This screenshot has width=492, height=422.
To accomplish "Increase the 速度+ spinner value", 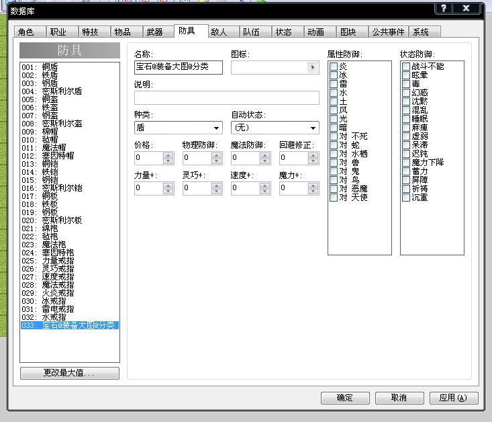I will 265,185.
